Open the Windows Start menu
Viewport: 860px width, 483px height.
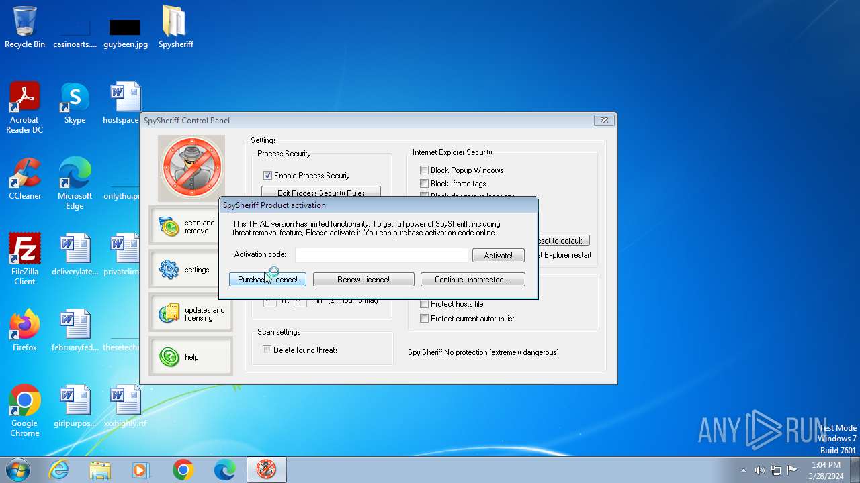pos(17,470)
